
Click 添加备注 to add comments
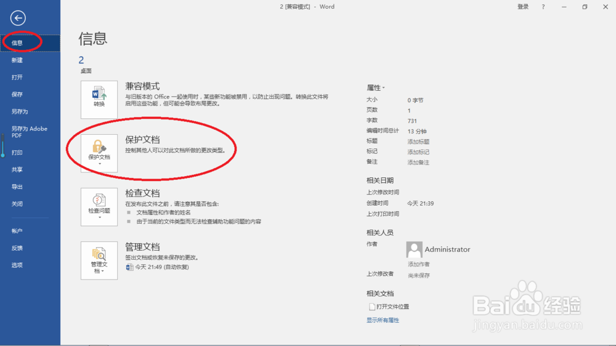coord(418,162)
